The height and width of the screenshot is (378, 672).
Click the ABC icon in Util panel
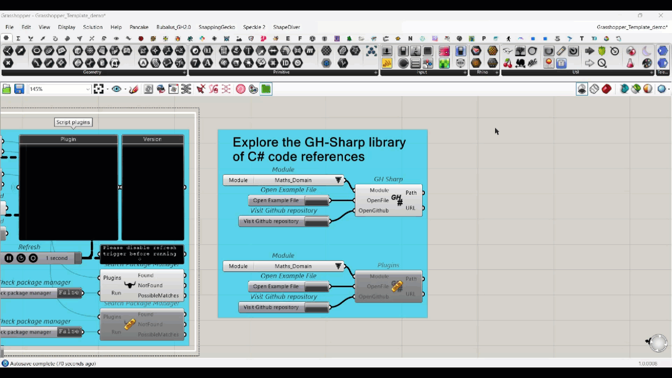pyautogui.click(x=533, y=63)
